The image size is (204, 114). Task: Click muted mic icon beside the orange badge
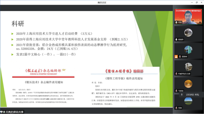pos(180,56)
